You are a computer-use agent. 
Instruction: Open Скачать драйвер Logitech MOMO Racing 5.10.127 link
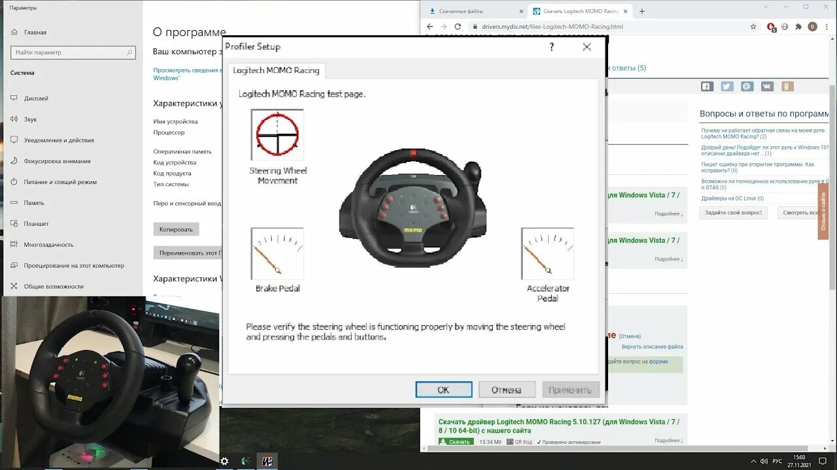559,426
